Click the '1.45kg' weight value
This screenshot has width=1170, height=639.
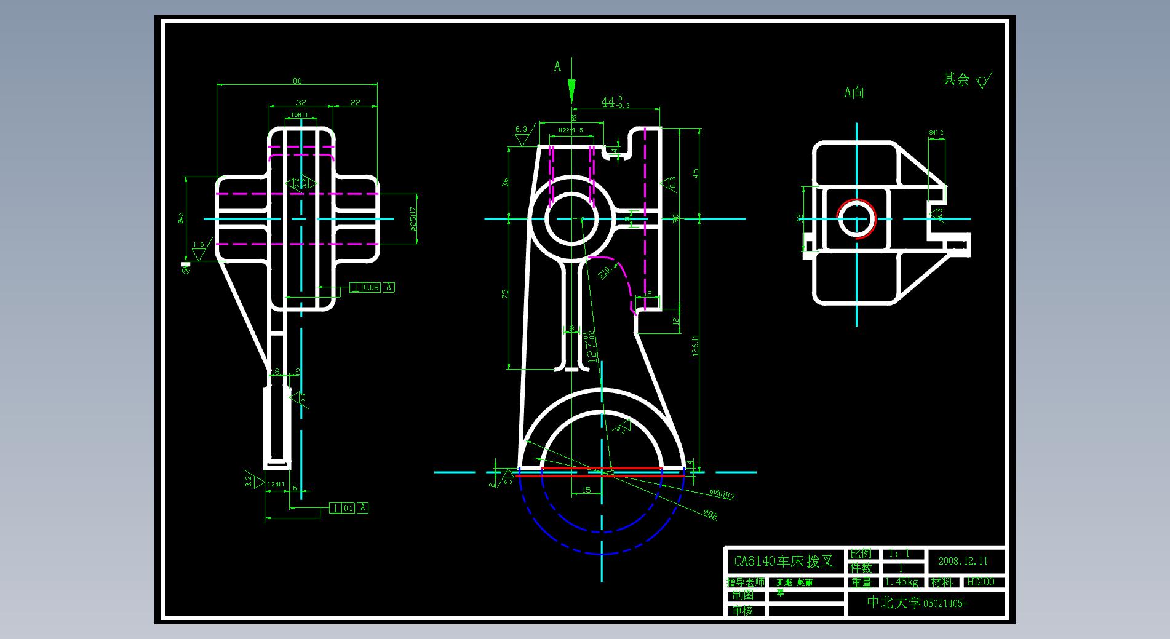point(901,582)
